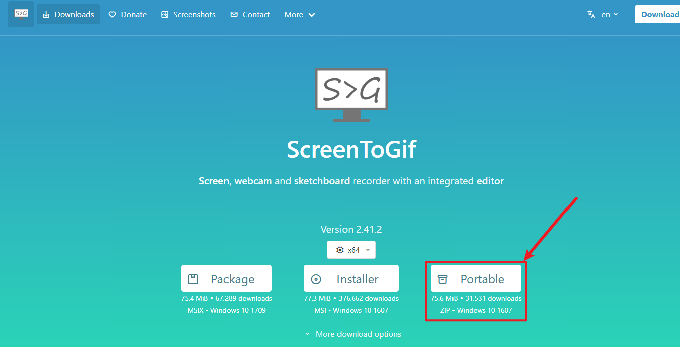Viewport: 680px width, 347px height.
Task: Click the translation icon beside the language selector
Action: pos(591,14)
